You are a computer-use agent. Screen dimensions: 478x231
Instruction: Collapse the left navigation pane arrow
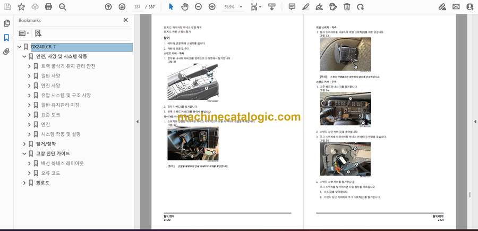138,122
